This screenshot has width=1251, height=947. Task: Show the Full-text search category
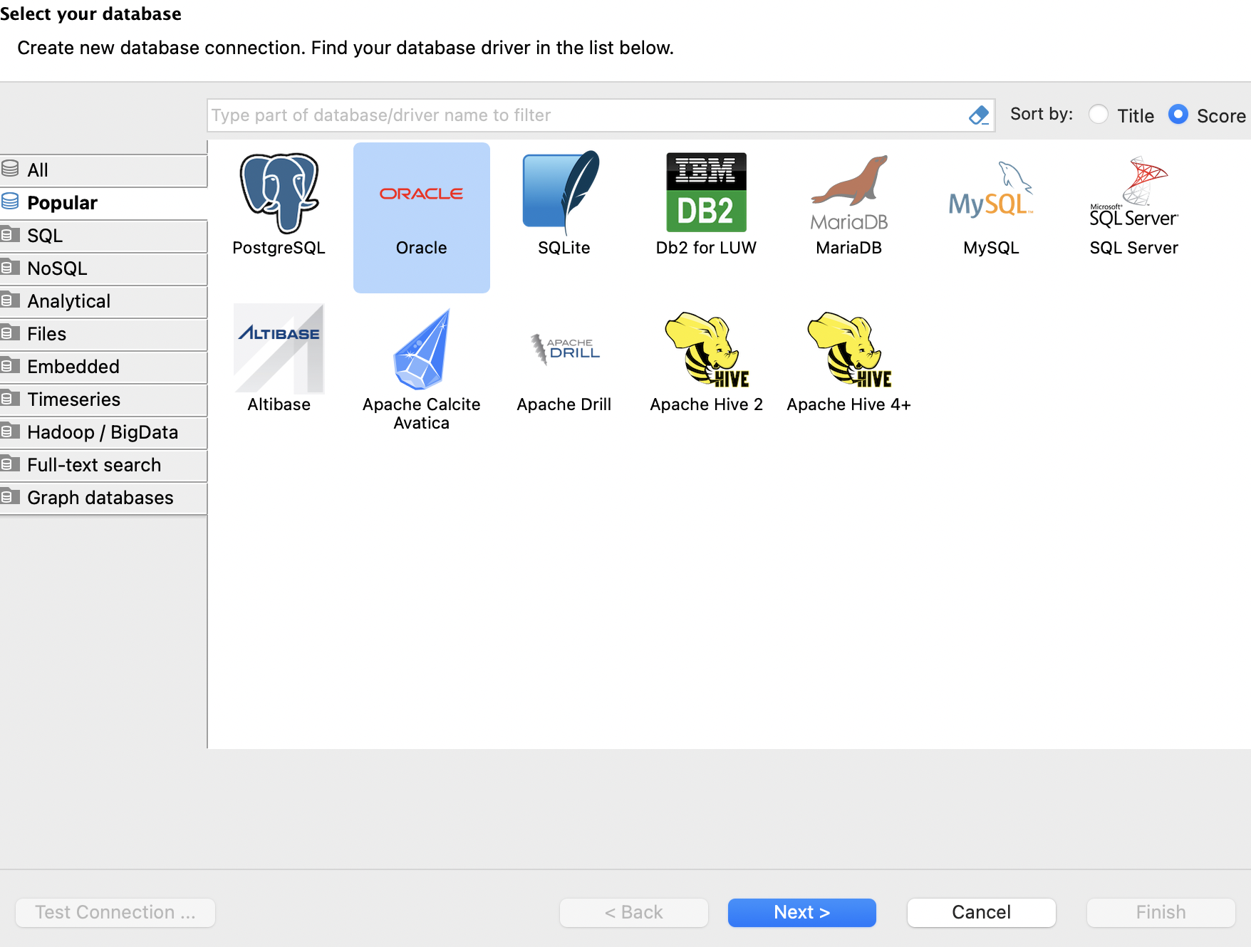tap(103, 465)
